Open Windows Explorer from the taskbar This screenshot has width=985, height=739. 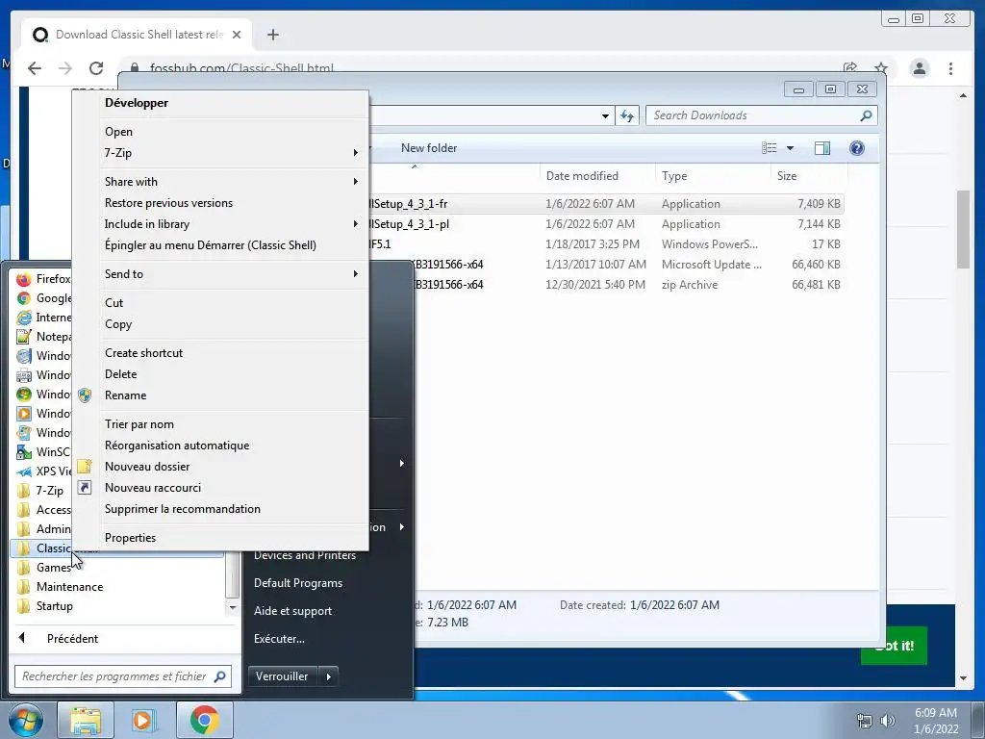pos(86,720)
